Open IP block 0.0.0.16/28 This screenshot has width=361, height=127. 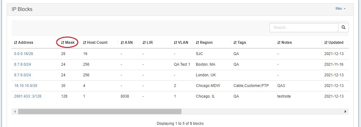[24, 54]
